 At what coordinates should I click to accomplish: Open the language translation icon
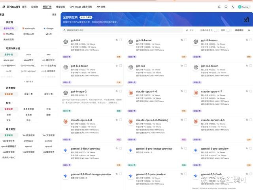pyautogui.click(x=233, y=7)
